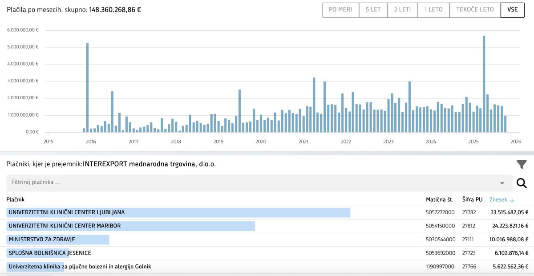Select the Ministrstvo za zdravje row
This screenshot has width=534, height=276.
pyautogui.click(x=42, y=239)
